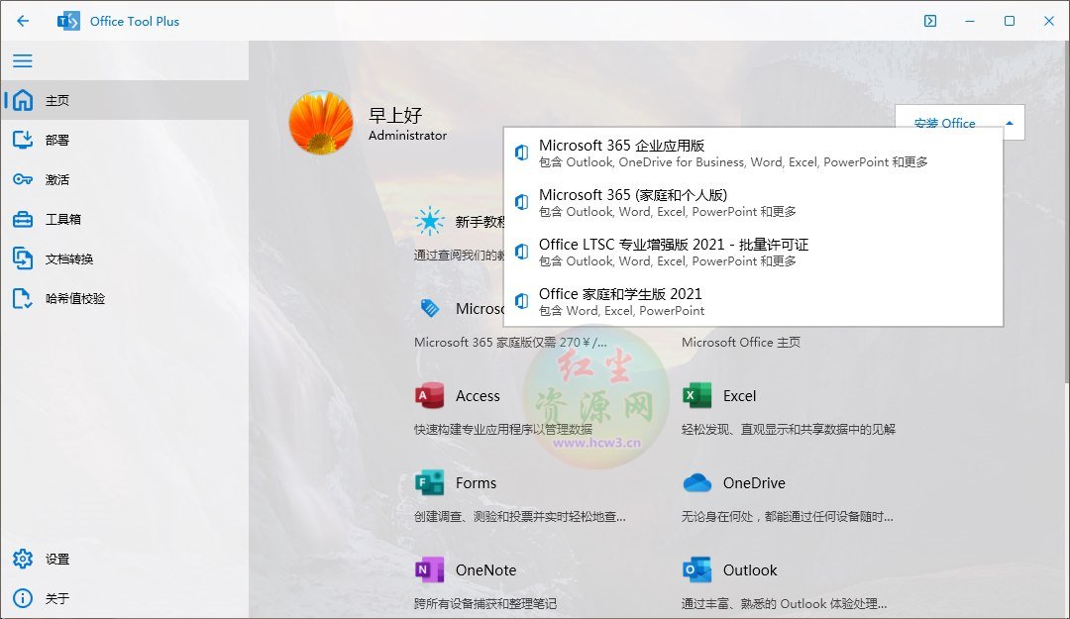Select Microsoft 365 (家庭和个人版) option
This screenshot has height=619, width=1070.
[x=753, y=202]
